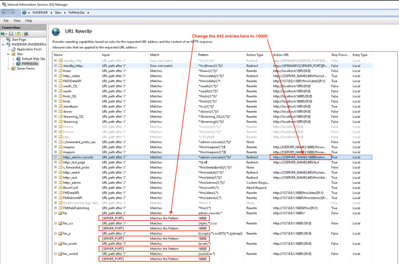Click the 'Custom Respo...' action type cell
The height and width of the screenshot is (264, 399).
[258, 183]
